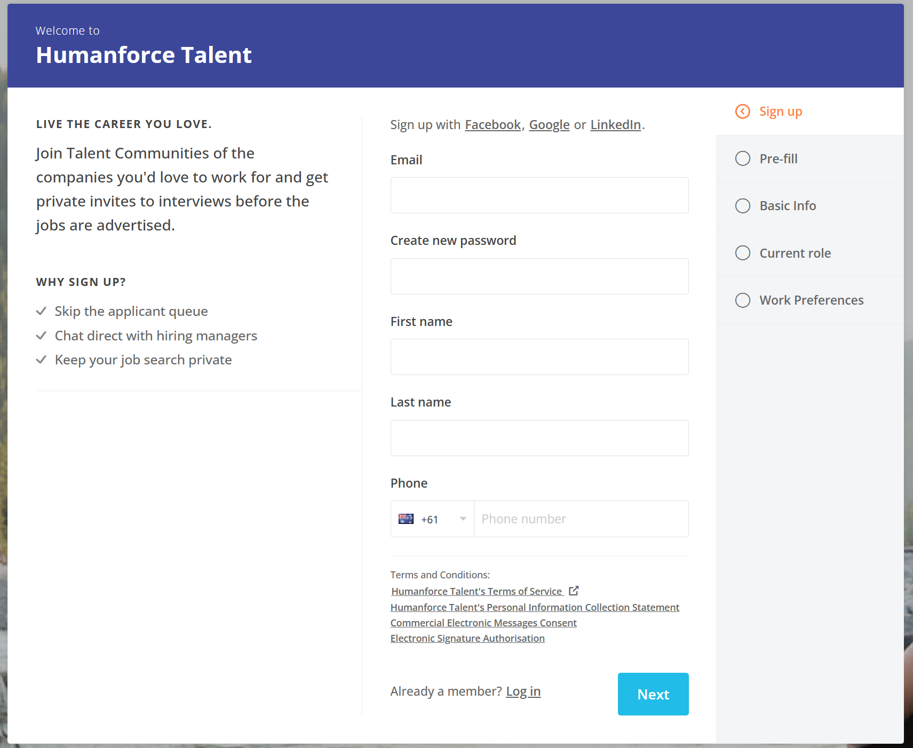Follow the Log in link
The height and width of the screenshot is (748, 913).
[523, 691]
